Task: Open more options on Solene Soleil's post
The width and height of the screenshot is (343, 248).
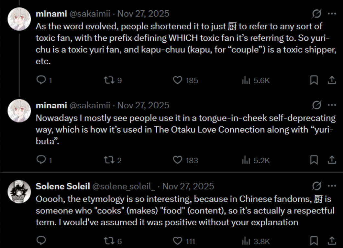Action: pos(332,186)
